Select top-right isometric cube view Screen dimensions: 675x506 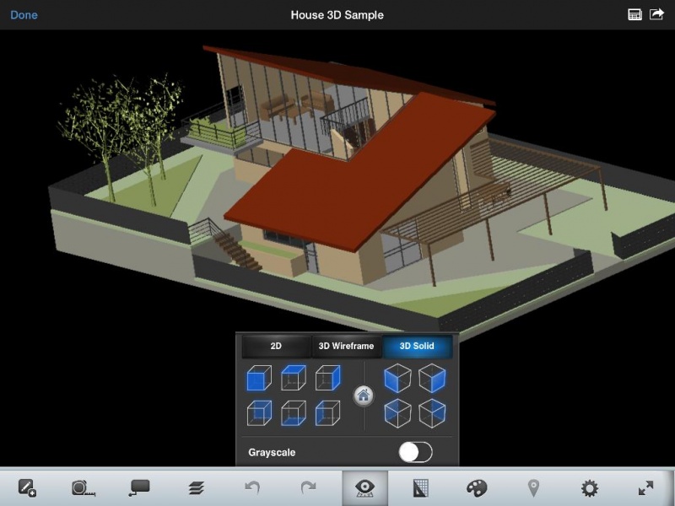[432, 378]
